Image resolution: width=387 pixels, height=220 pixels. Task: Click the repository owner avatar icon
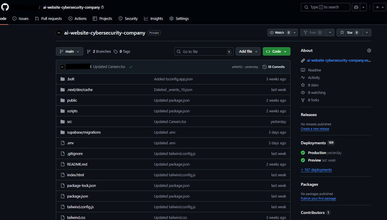59,33
